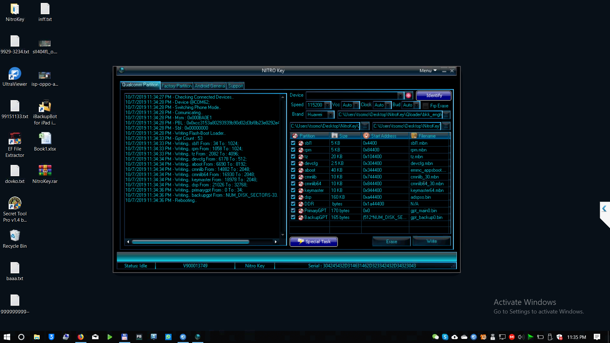Switch to Factory Partition tab
The width and height of the screenshot is (610, 343).
tap(177, 86)
